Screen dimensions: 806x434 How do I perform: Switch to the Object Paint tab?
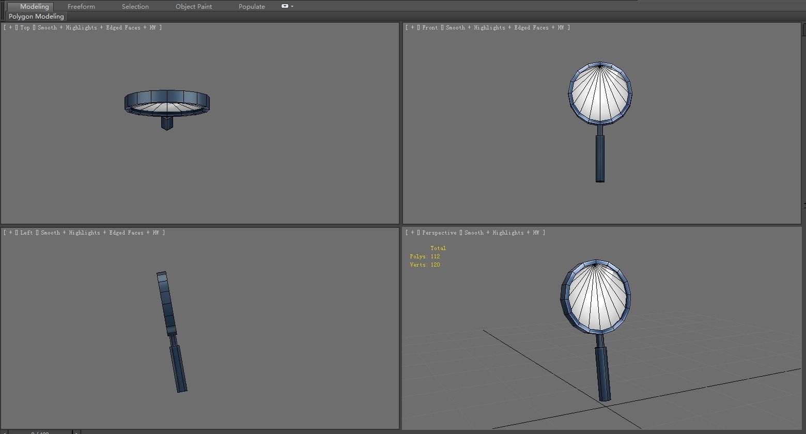194,7
